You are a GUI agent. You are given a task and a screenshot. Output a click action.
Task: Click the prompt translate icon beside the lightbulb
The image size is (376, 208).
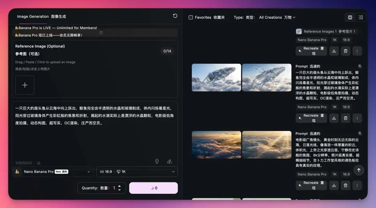[x=170, y=161]
